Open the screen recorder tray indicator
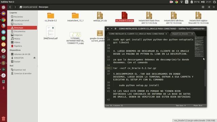The height and width of the screenshot is (122, 217). [171, 2]
